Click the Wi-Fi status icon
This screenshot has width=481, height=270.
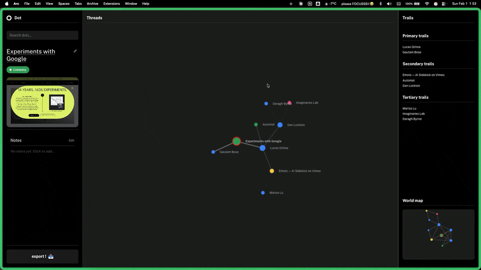click(x=427, y=3)
